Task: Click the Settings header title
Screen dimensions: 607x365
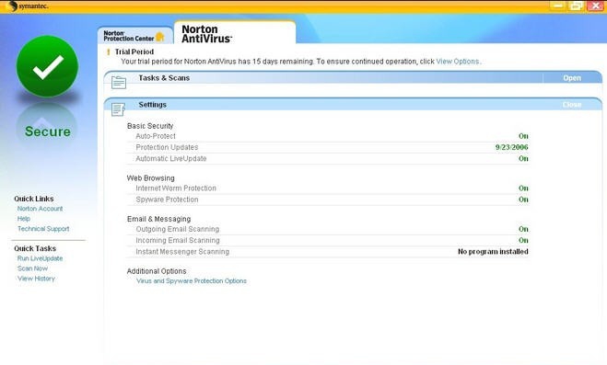Action: (x=153, y=105)
